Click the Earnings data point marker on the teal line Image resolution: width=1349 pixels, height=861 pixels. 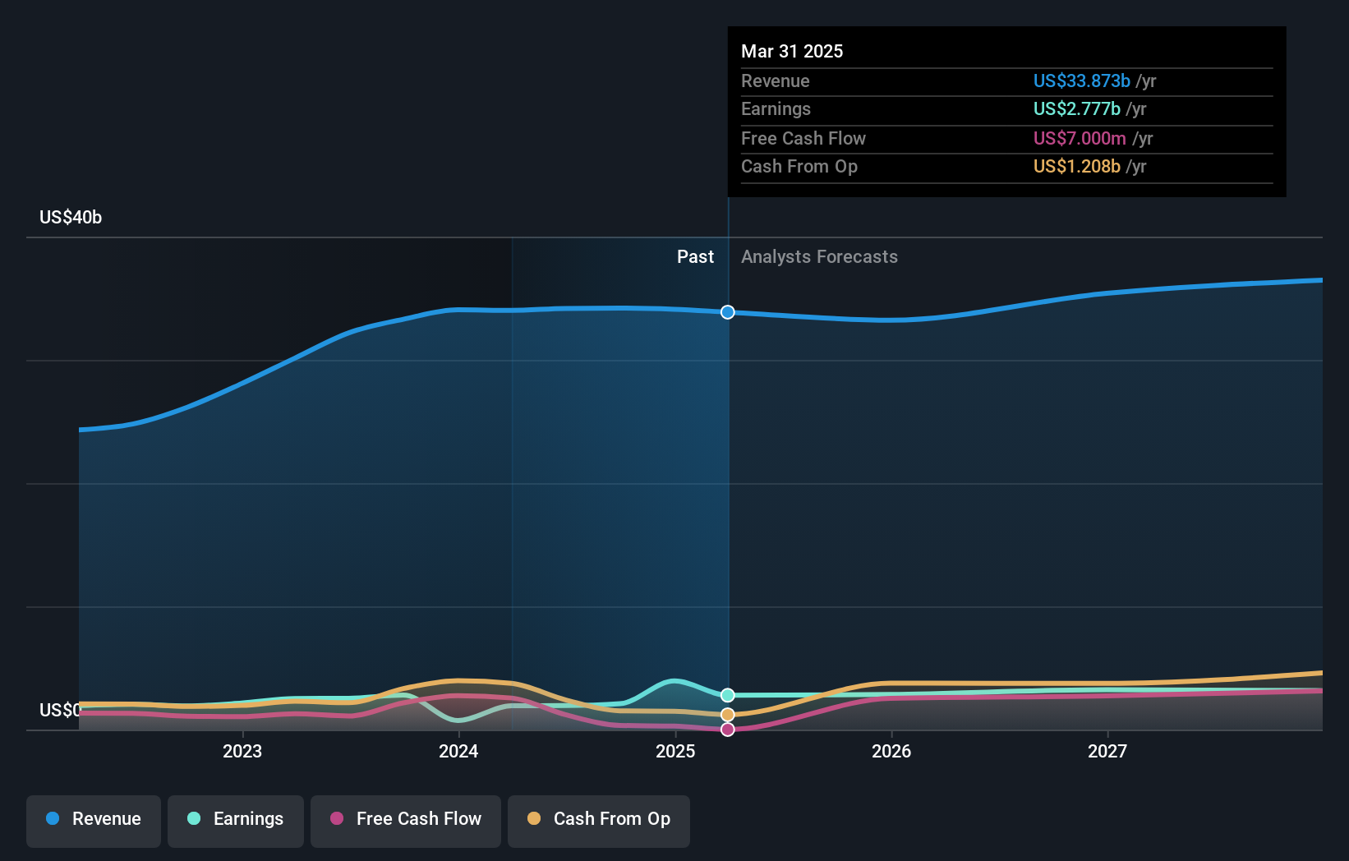(x=728, y=695)
